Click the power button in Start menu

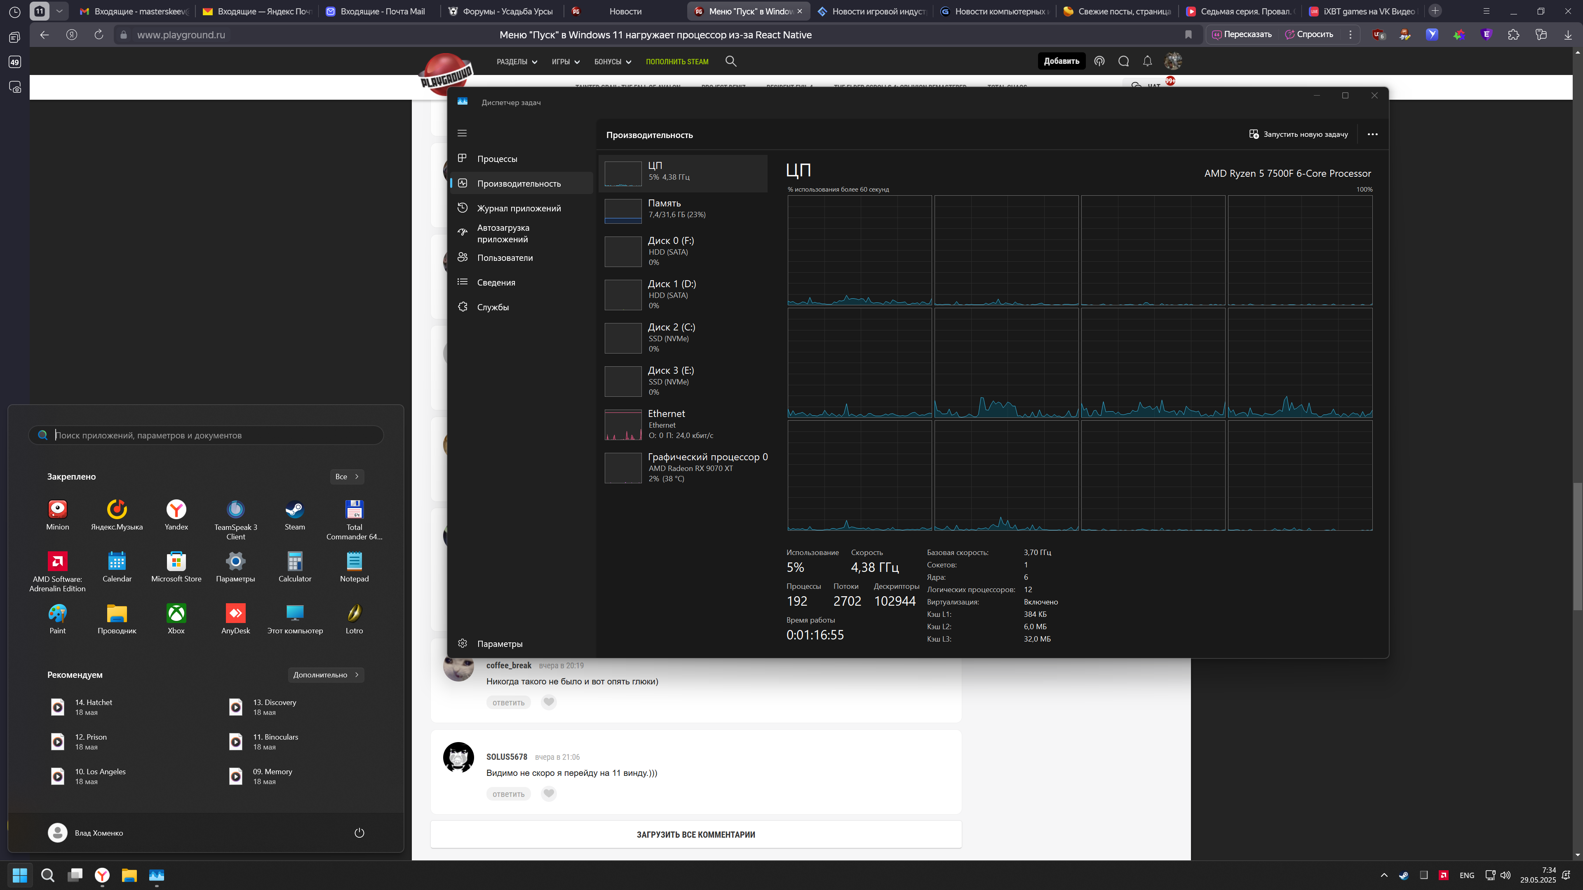[x=359, y=833]
